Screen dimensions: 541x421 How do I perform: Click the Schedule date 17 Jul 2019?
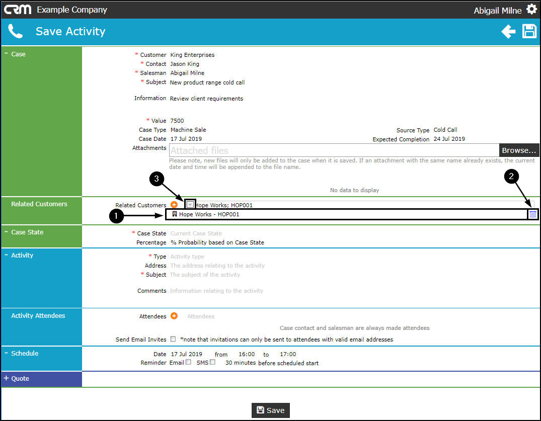(186, 354)
